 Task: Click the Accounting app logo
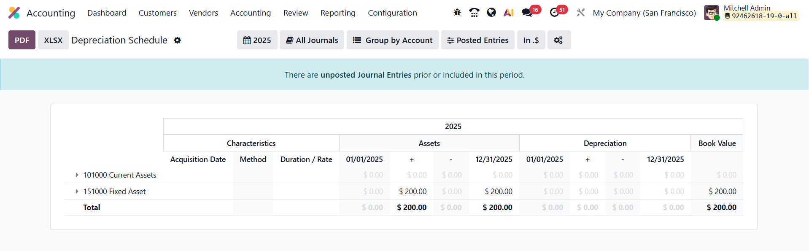tap(14, 13)
